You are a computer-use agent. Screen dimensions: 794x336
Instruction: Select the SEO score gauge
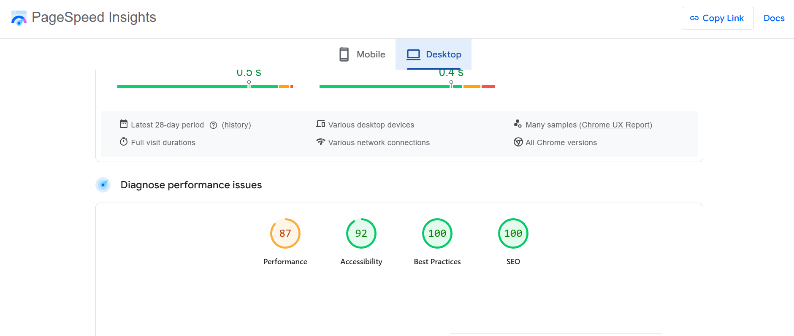pyautogui.click(x=513, y=233)
